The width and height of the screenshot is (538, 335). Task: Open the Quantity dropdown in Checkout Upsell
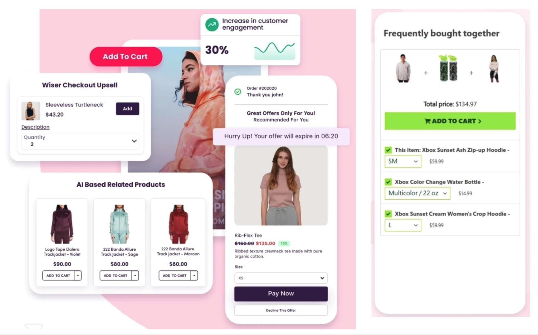80,141
